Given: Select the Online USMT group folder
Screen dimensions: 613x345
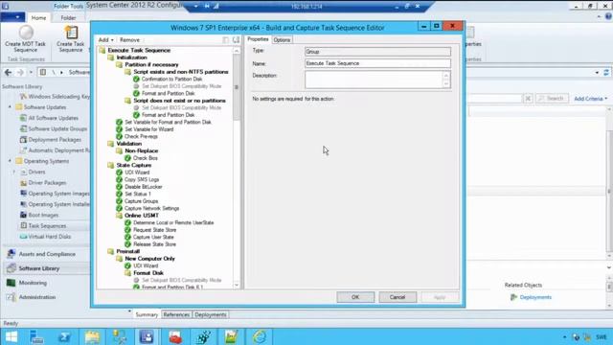Looking at the screenshot, I should coord(119,216).
